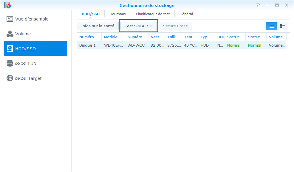Open the Général tab
The image size is (294, 172).
point(186,14)
